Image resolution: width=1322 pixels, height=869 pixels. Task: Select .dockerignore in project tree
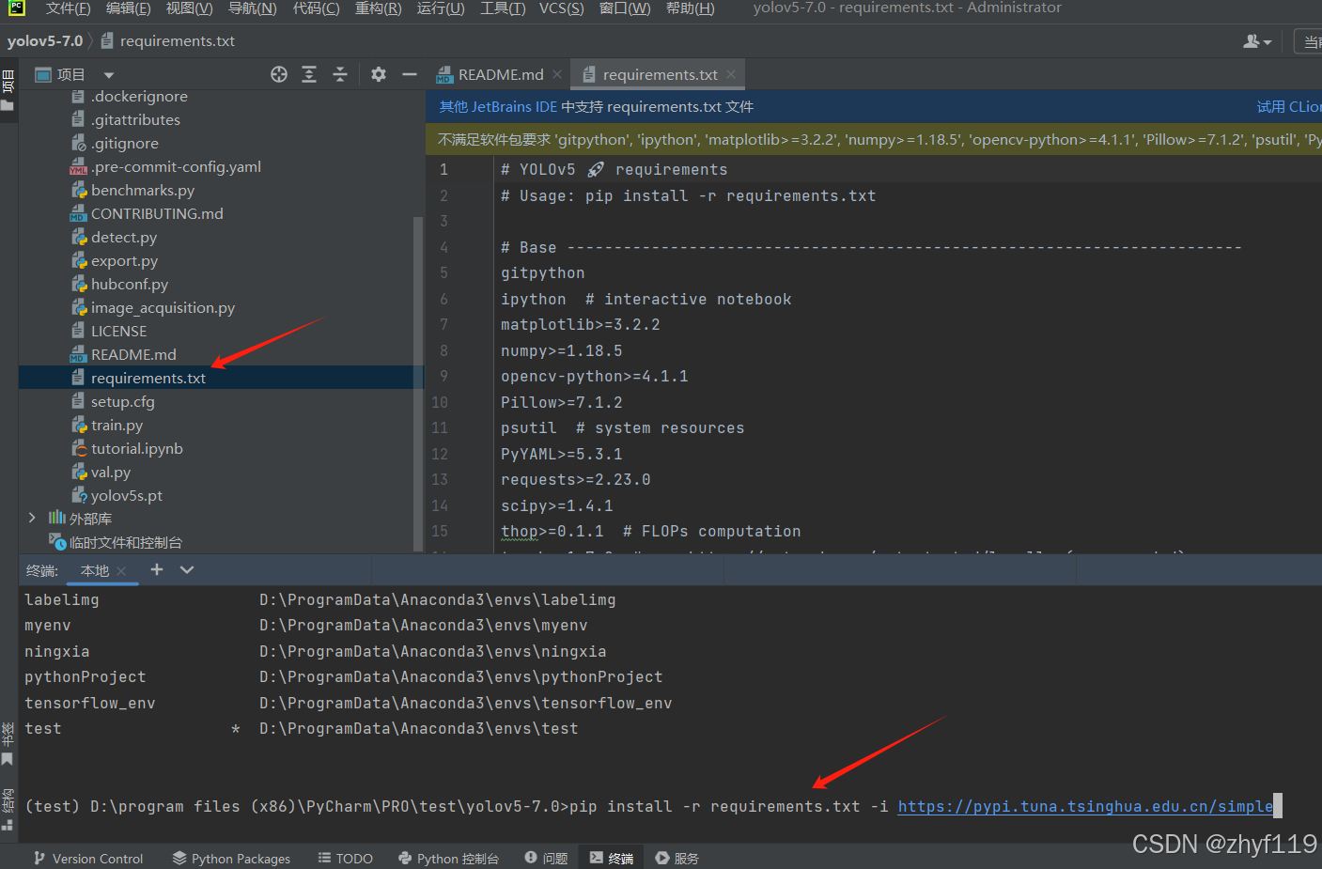pyautogui.click(x=139, y=96)
